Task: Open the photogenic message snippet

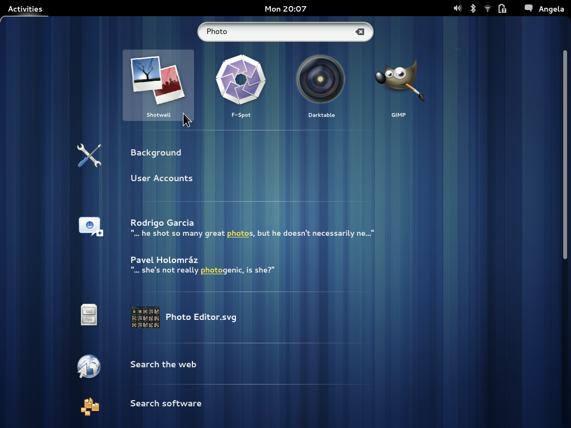Action: tap(202, 270)
